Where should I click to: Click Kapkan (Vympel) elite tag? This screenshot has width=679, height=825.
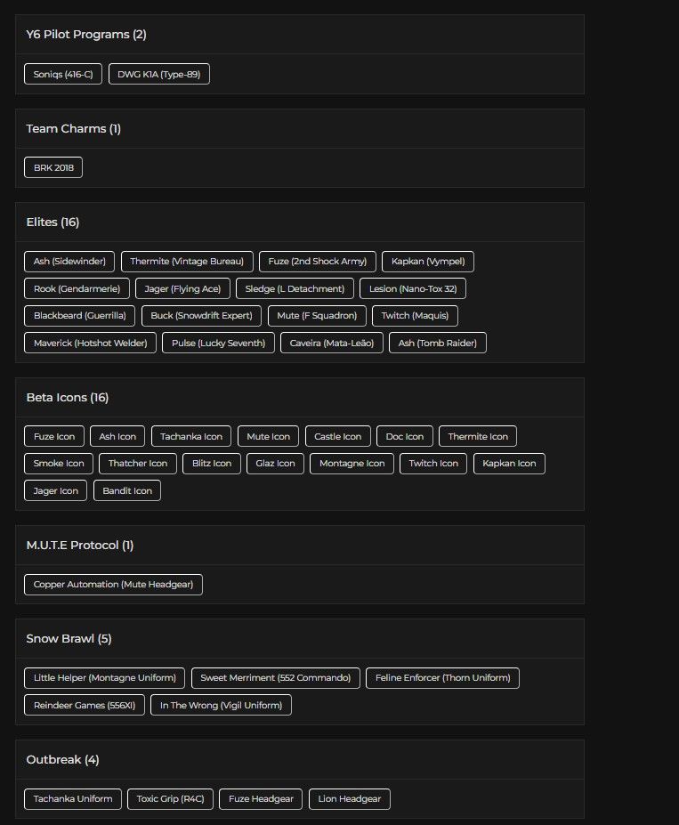(x=428, y=262)
